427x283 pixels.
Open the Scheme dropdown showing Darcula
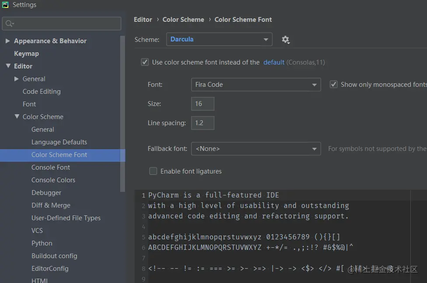coord(219,39)
